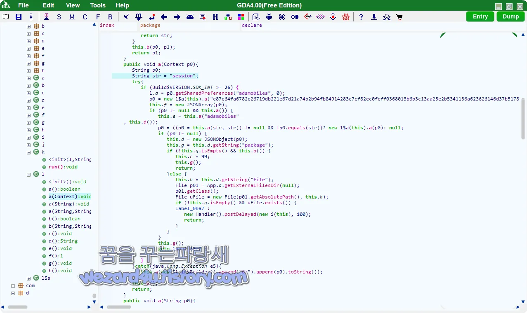This screenshot has width=527, height=313.
Task: Click the save floppy disk icon
Action: click(x=19, y=17)
